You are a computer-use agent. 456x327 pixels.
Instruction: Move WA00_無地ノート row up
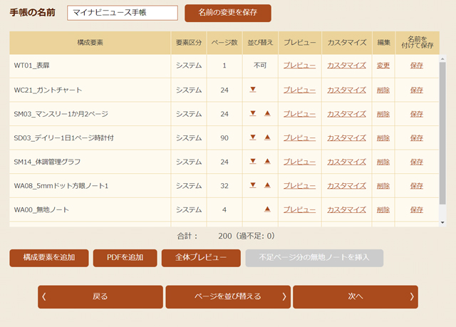click(267, 209)
